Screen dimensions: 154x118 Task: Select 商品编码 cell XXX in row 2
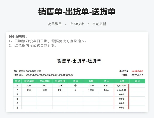(x=29, y=90)
